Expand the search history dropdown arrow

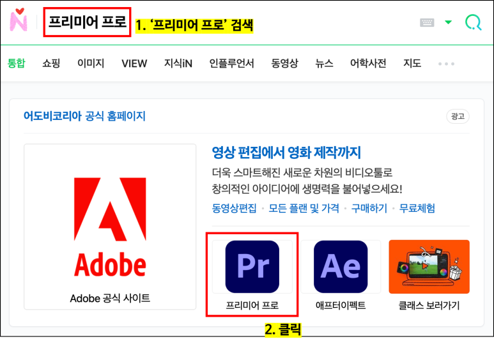coord(448,22)
